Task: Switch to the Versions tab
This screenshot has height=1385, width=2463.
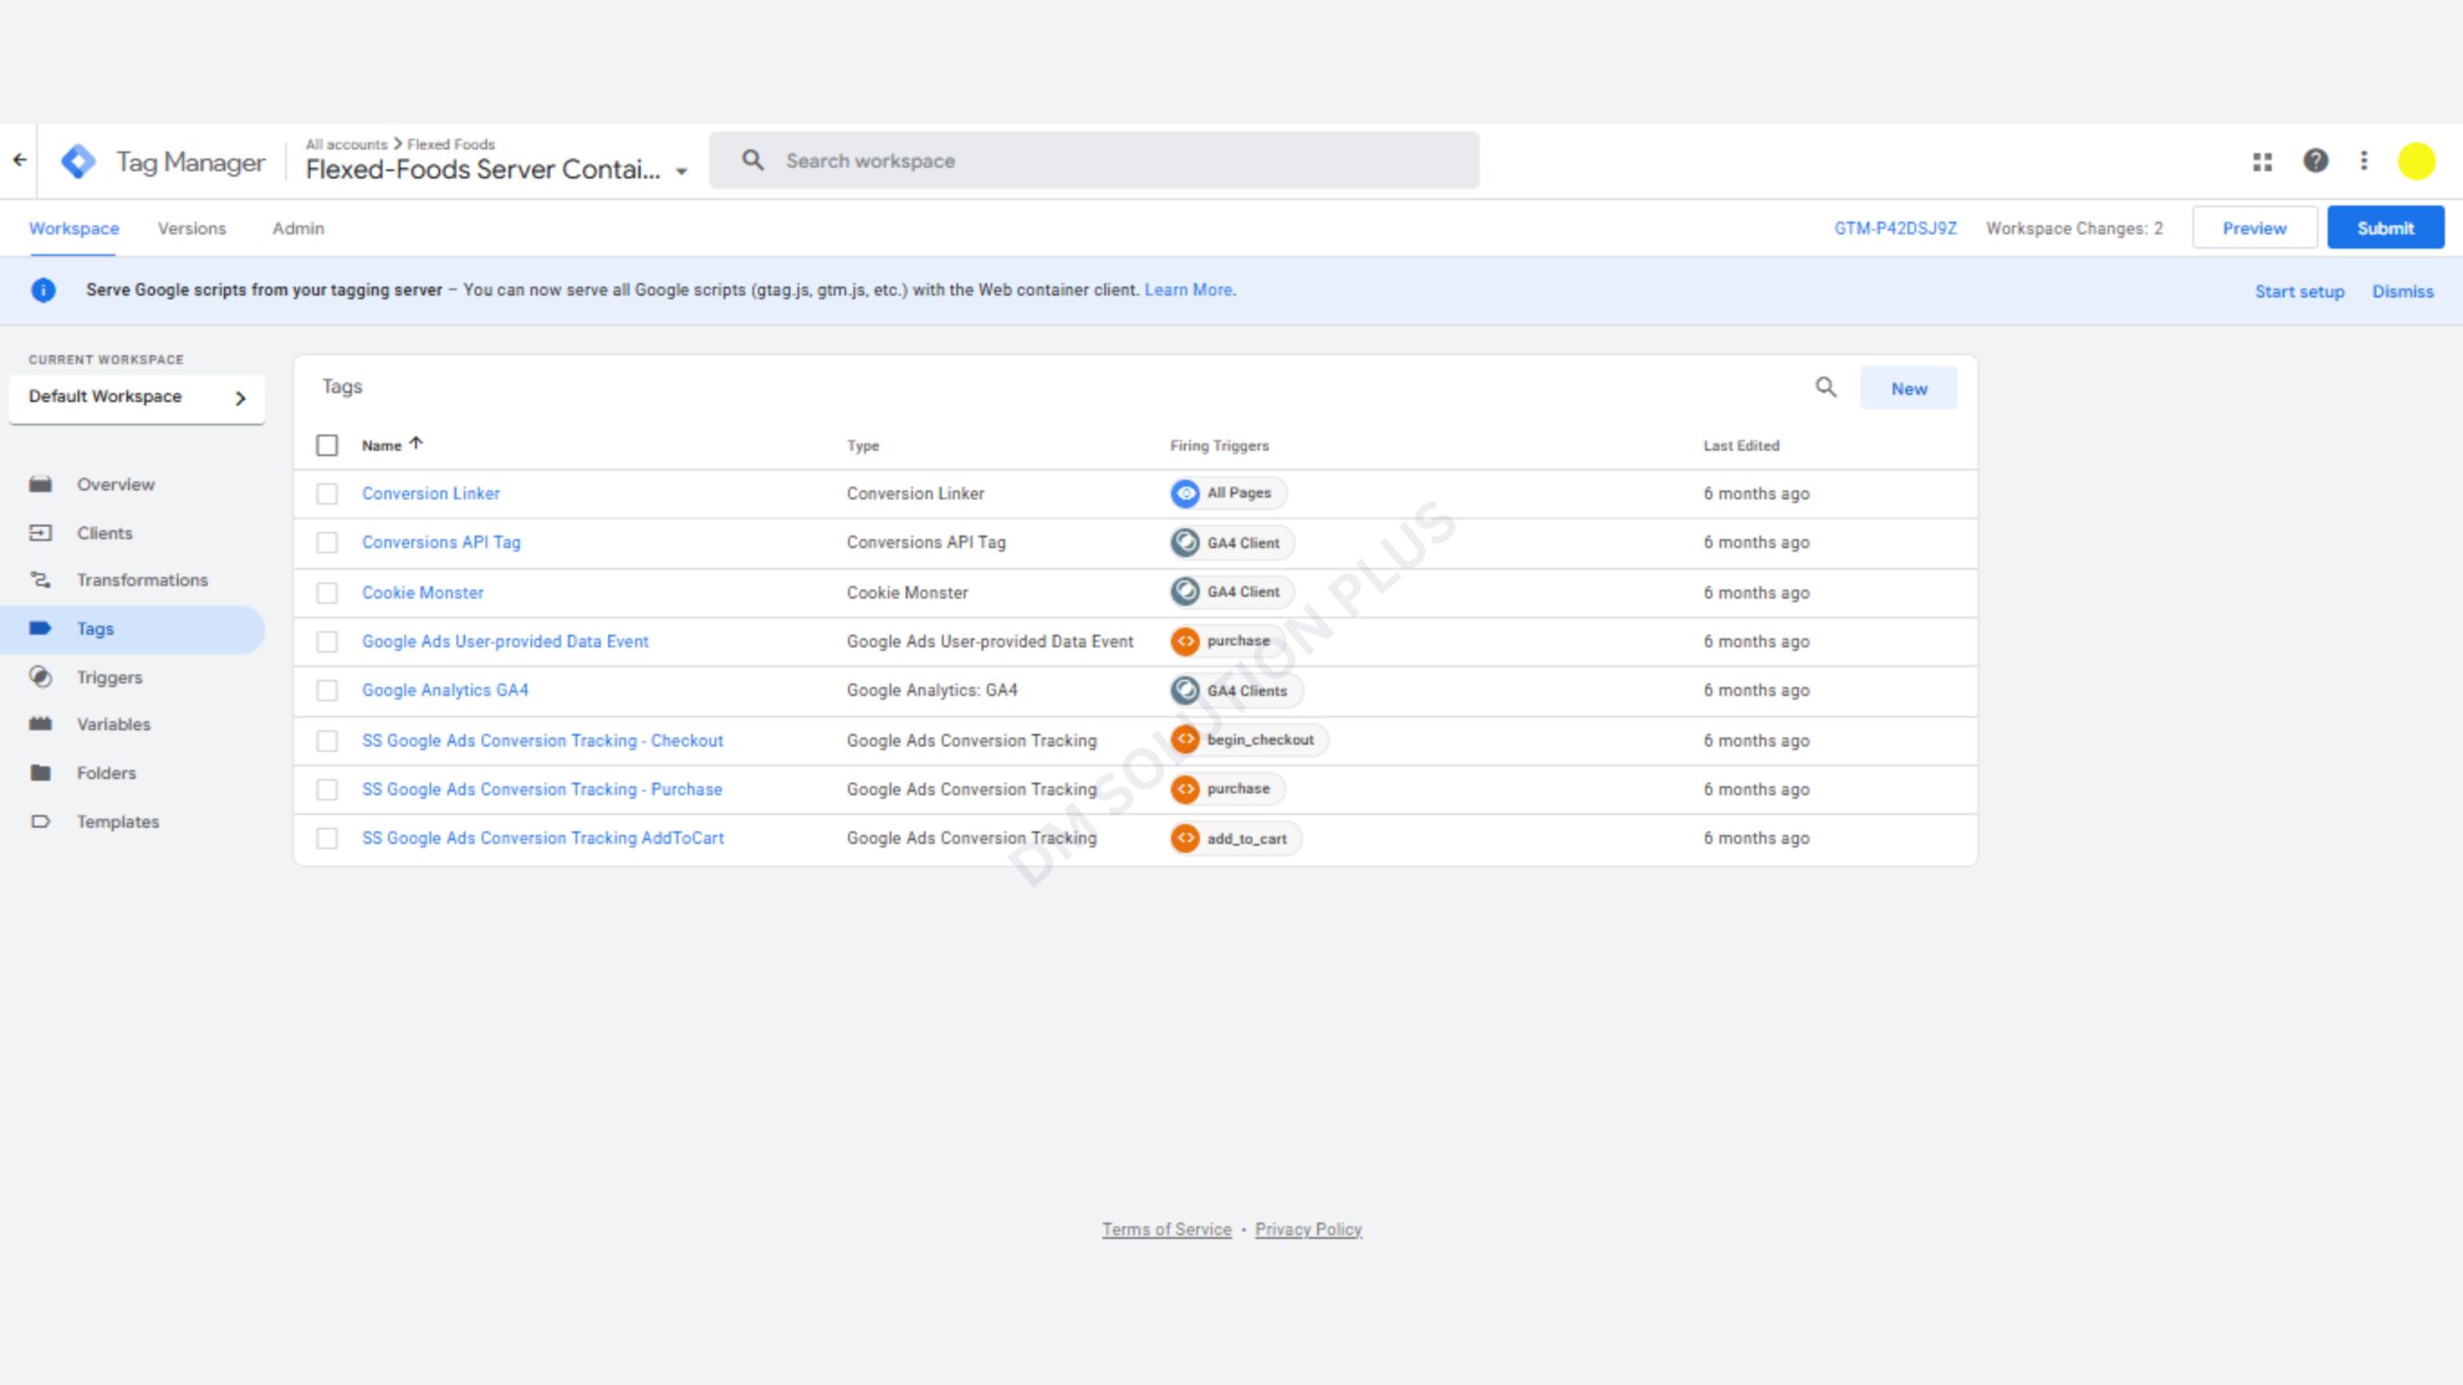Action: coord(191,229)
